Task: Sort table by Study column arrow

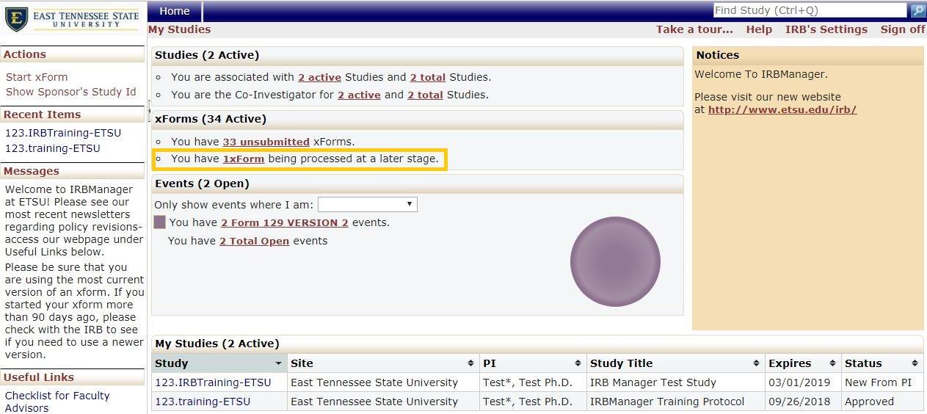Action: point(278,363)
